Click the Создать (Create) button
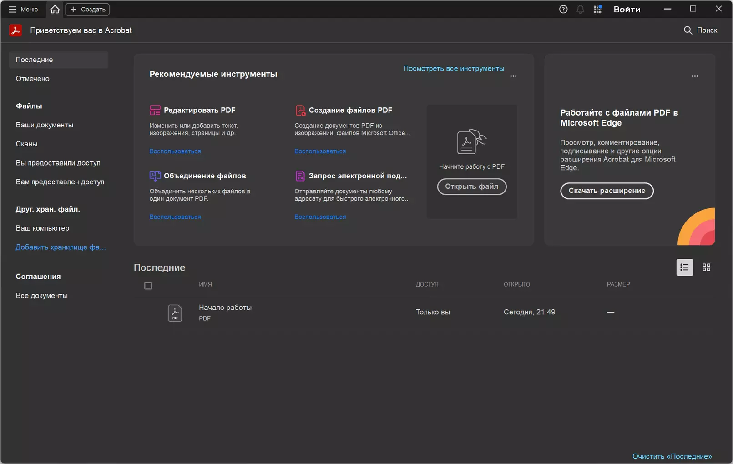 87,10
